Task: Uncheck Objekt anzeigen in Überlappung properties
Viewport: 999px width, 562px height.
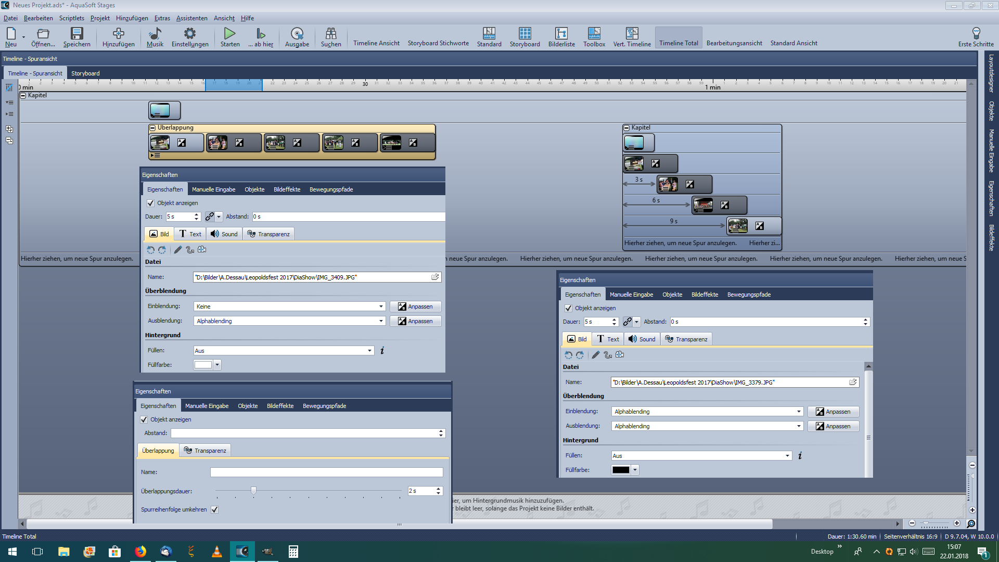Action: click(x=144, y=419)
